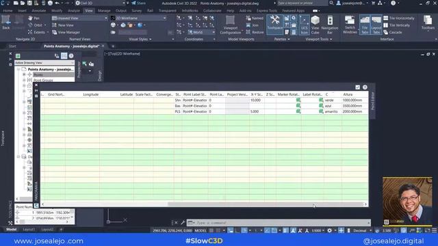The image size is (438, 246).
Task: Expand the Points tree node
Action: [24, 74]
